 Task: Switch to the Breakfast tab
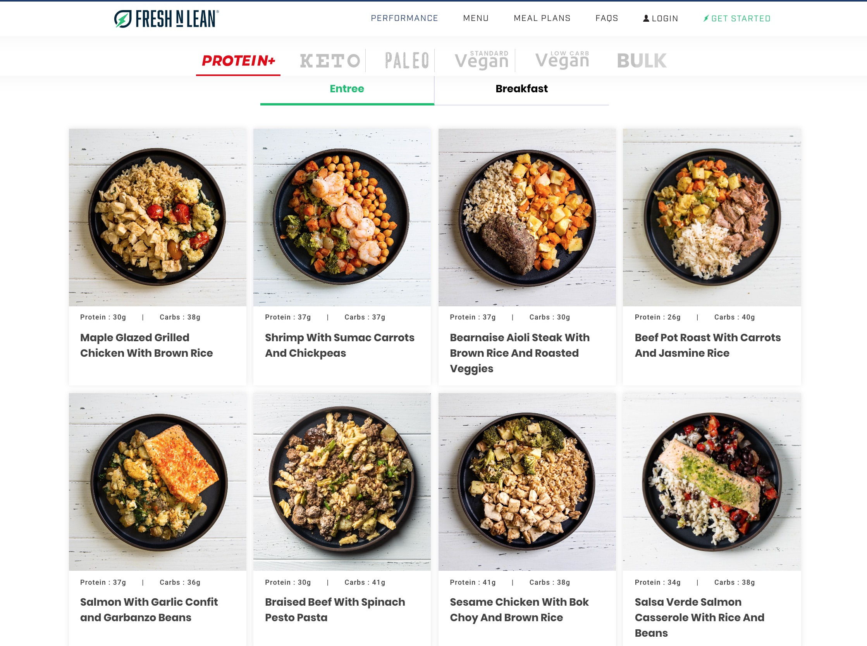click(521, 89)
